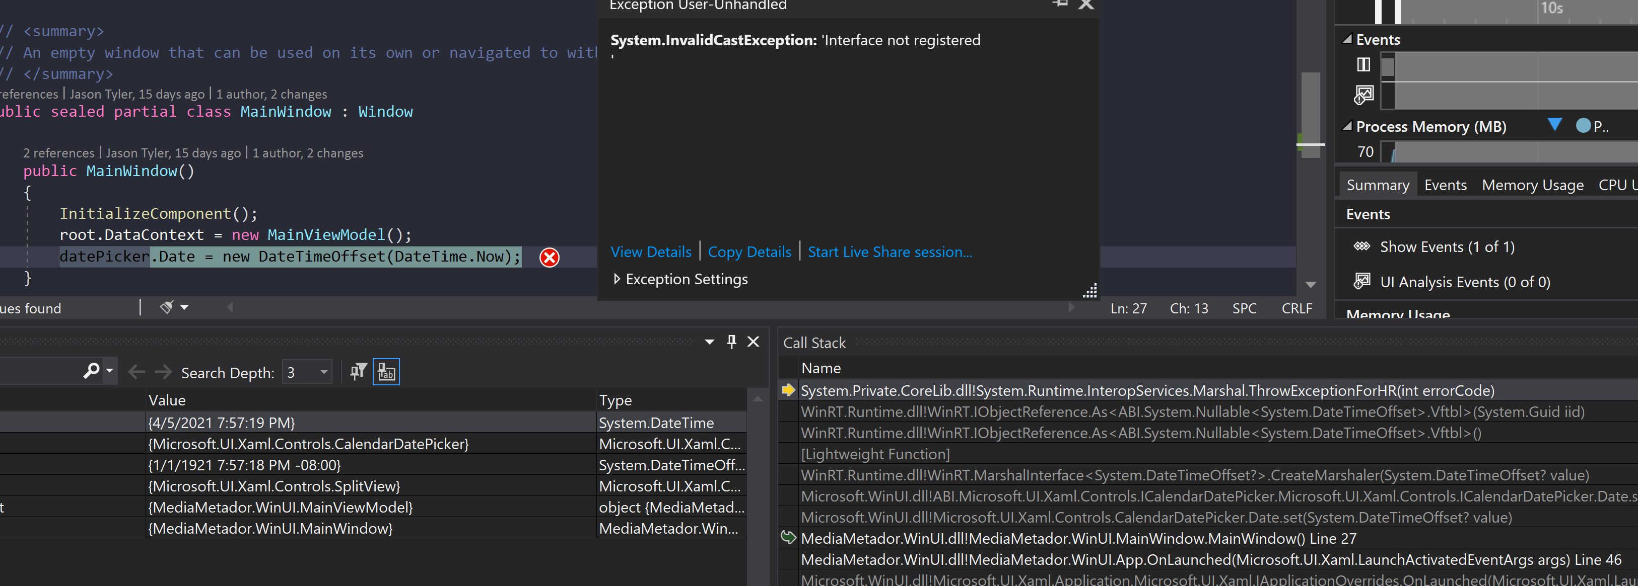Click View Details in the exception dialog
Image resolution: width=1638 pixels, height=586 pixels.
coord(650,252)
